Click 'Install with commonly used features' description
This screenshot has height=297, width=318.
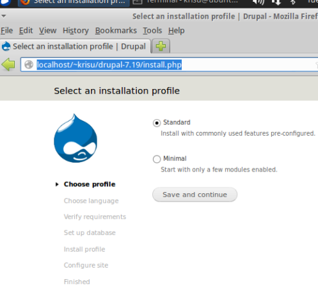(238, 133)
